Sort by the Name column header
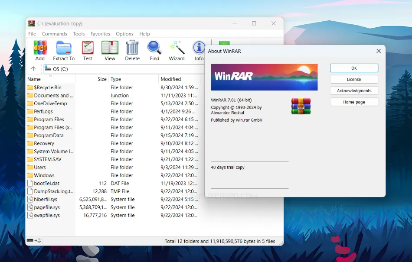Image resolution: width=412 pixels, height=262 pixels. click(x=50, y=79)
